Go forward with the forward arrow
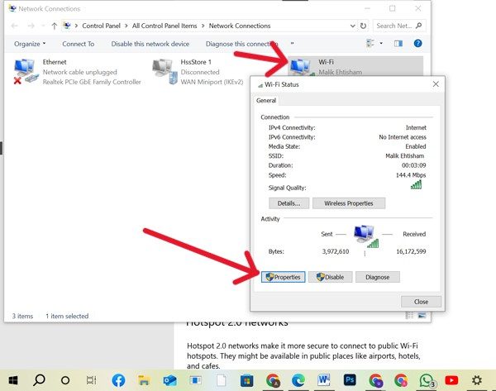Viewport: 496px width, 391px height. (31, 26)
